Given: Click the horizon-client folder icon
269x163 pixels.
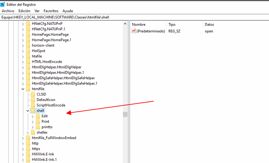Looking at the screenshot, I should tap(28, 45).
